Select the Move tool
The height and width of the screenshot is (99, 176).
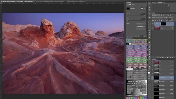click(149, 23)
